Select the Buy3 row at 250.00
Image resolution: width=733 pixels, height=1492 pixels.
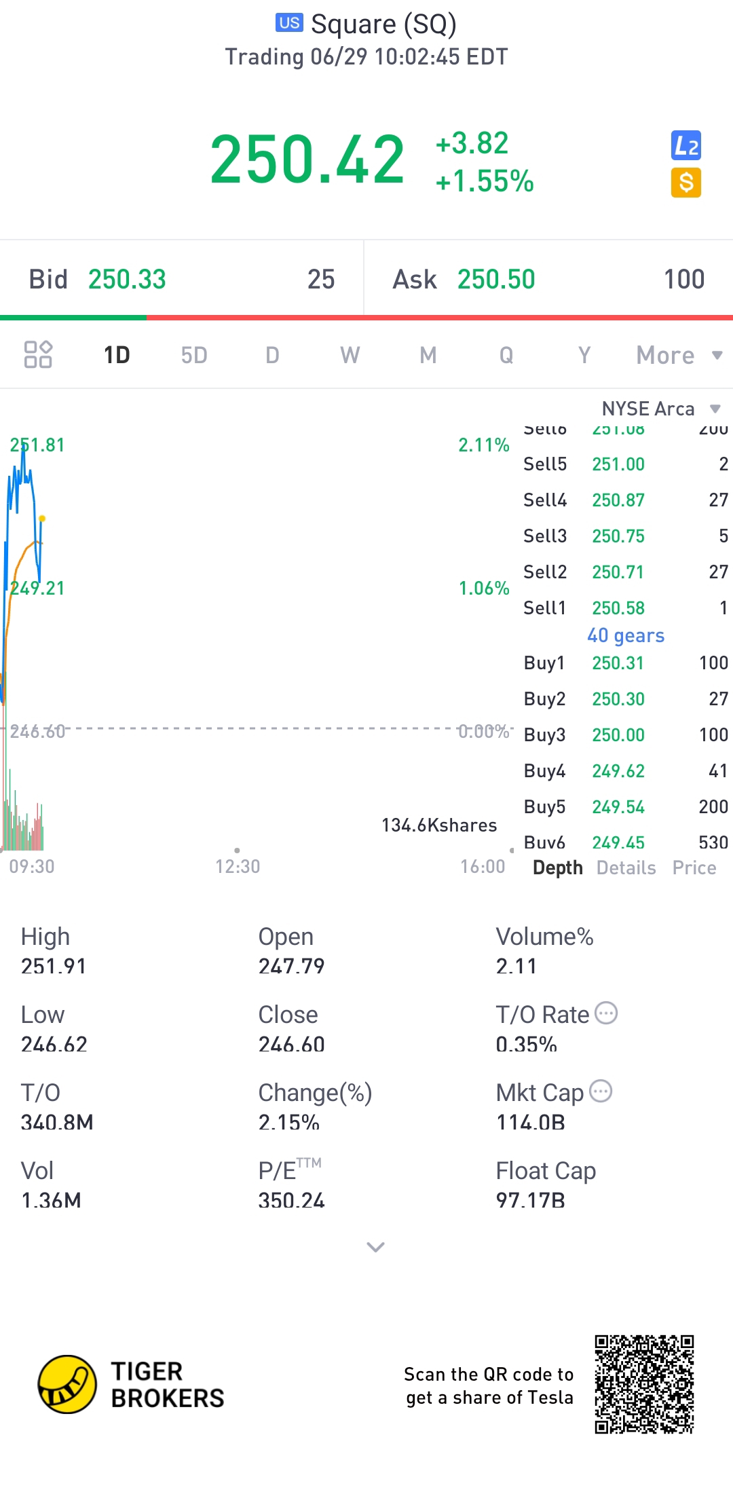(x=626, y=734)
